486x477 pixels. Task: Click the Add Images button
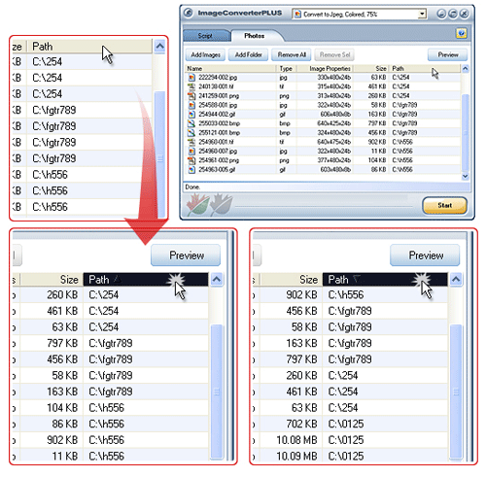[x=205, y=54]
